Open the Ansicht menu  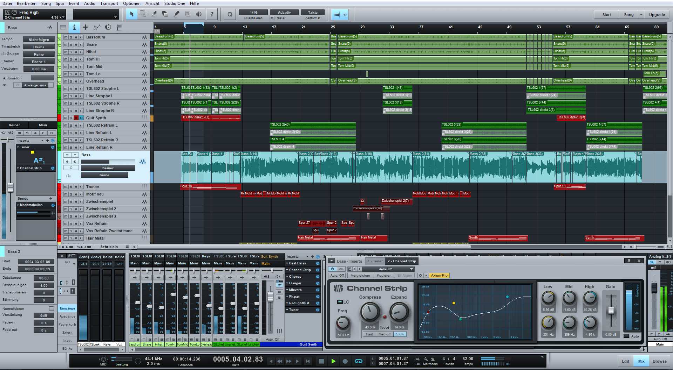[x=152, y=3]
